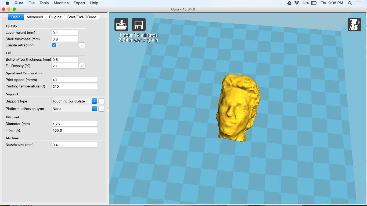Click the Flow percentage input field
Viewport: 367px width, 206px height.
click(75, 130)
